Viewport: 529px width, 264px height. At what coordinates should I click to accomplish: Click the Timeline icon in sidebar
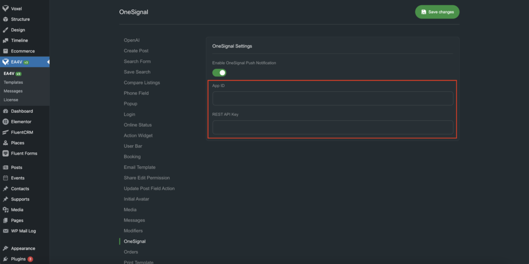click(6, 40)
